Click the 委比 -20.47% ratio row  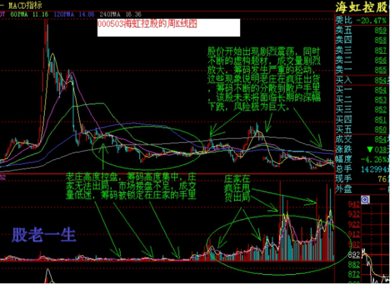pos(362,20)
